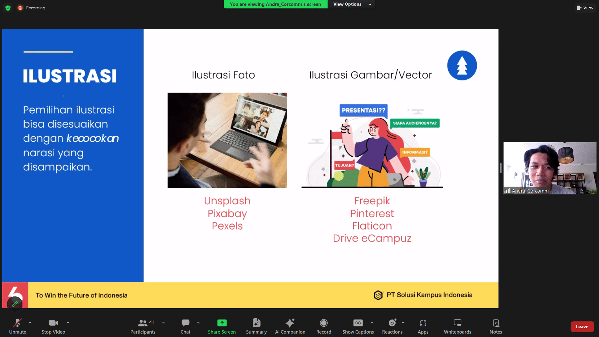Start recording with Record button

click(324, 326)
